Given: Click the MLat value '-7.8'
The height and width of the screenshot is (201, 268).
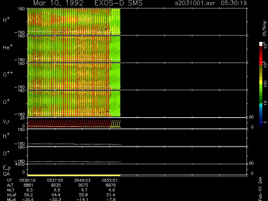Looking at the screenshot, I should [x=111, y=199].
